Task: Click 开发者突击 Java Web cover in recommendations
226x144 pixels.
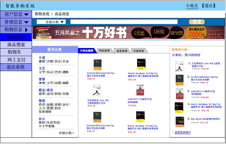Action: point(97,90)
